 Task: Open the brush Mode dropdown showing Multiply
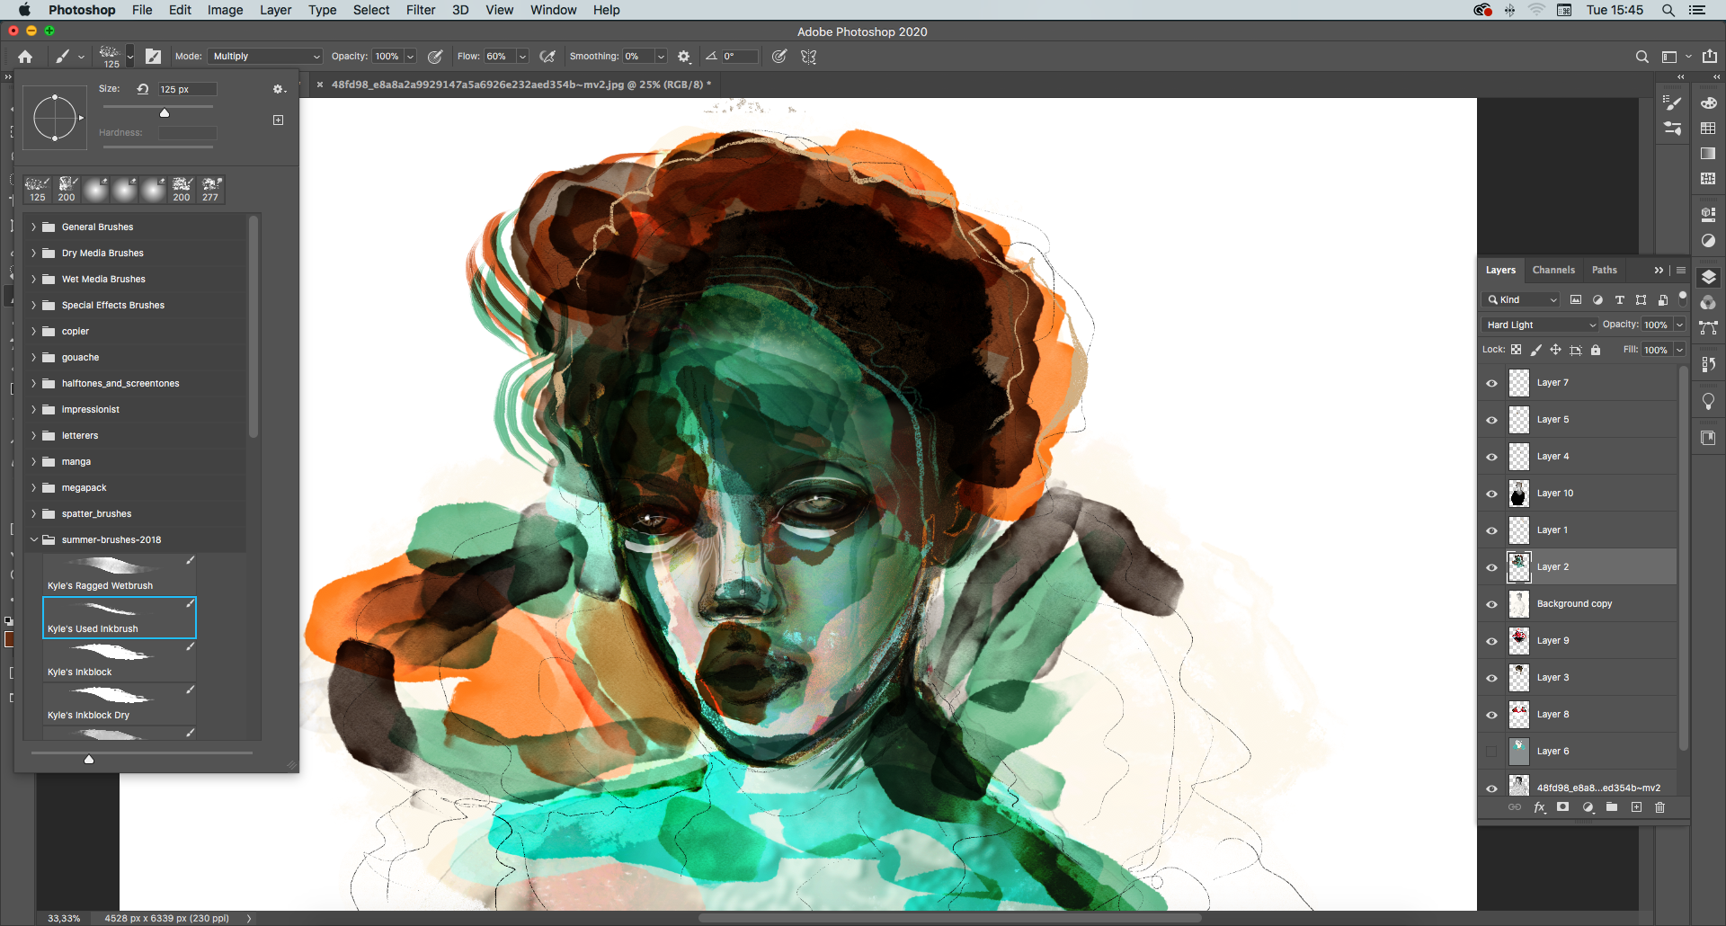(x=264, y=57)
